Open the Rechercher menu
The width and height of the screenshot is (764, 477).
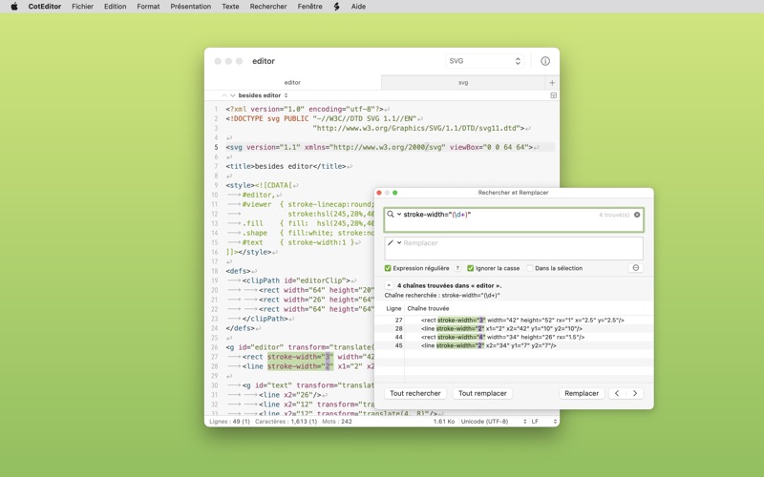point(268,7)
